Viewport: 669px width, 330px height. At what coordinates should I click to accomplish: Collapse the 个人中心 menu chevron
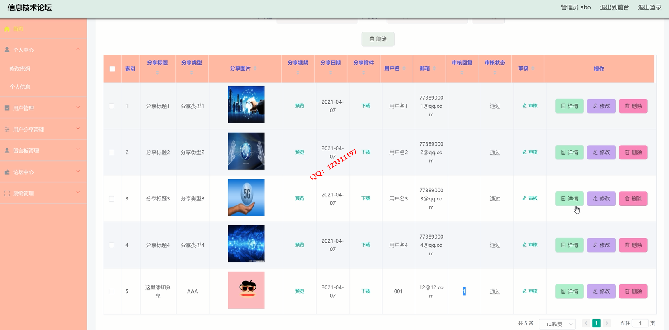(x=78, y=49)
